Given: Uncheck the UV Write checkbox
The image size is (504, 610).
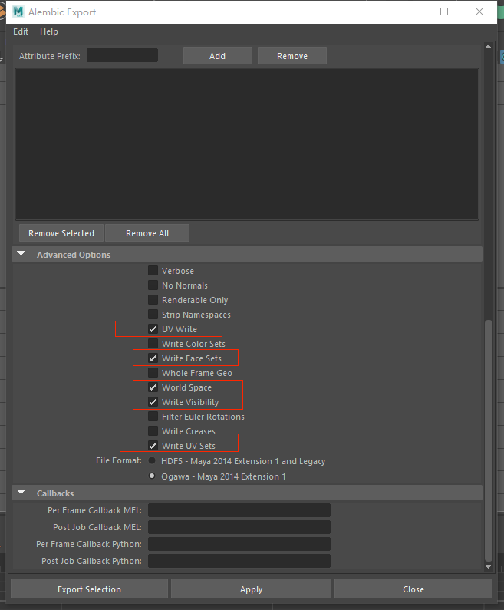Looking at the screenshot, I should (153, 328).
